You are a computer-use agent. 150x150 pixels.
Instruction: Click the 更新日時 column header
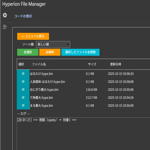[116, 64]
